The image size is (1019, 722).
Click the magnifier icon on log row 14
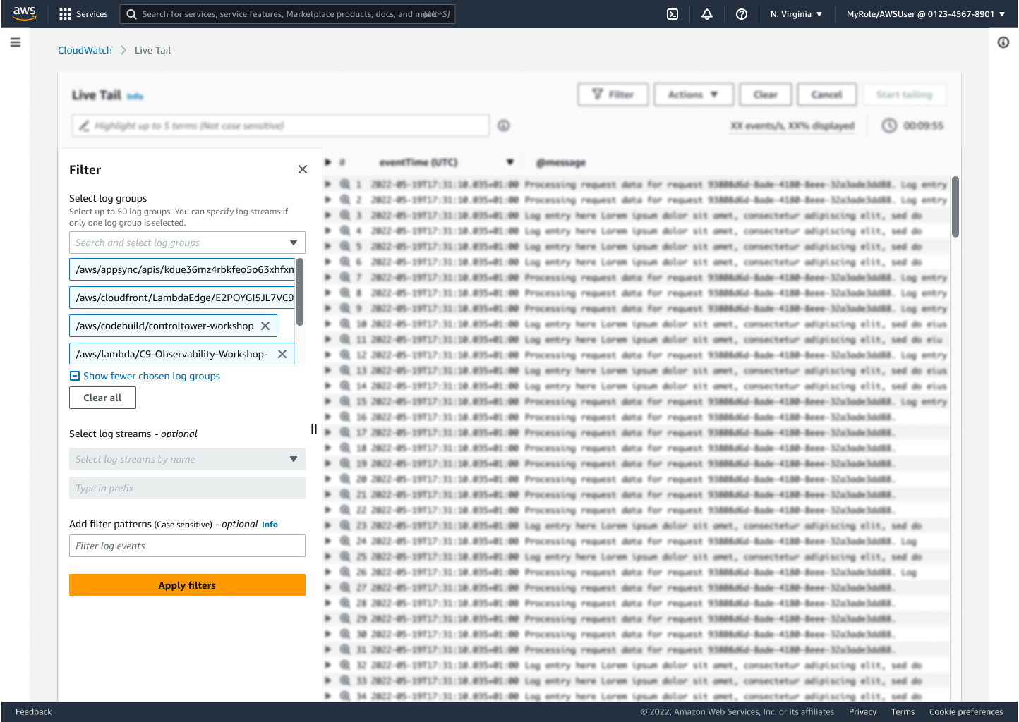click(x=345, y=386)
